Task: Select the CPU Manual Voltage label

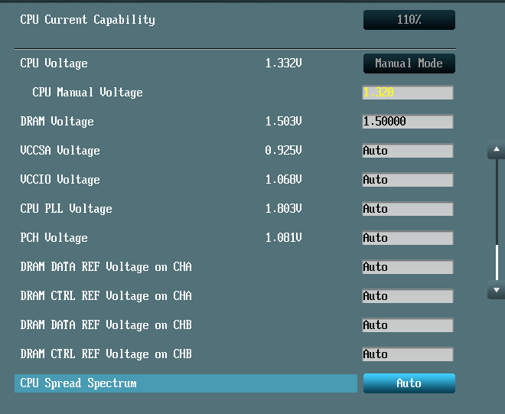Action: click(x=87, y=93)
